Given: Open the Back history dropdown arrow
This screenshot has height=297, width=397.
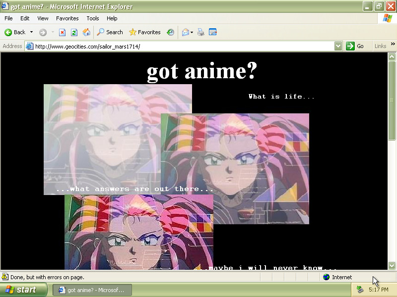Looking at the screenshot, I should click(31, 32).
